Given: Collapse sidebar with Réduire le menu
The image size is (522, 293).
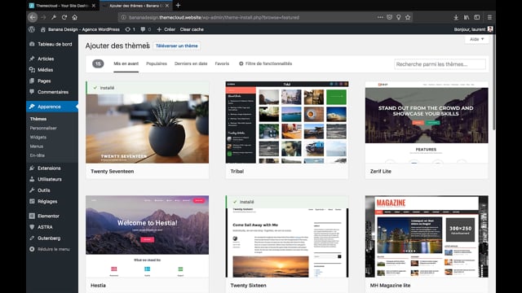Looking at the screenshot, I should pyautogui.click(x=50, y=249).
